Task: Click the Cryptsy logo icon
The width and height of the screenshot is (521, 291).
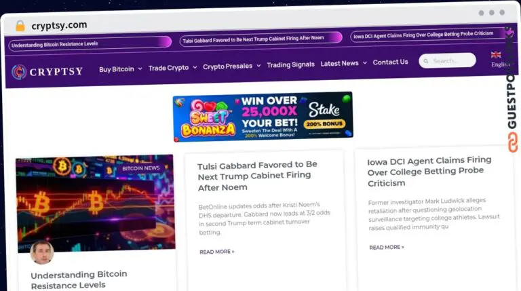Action: tap(19, 72)
